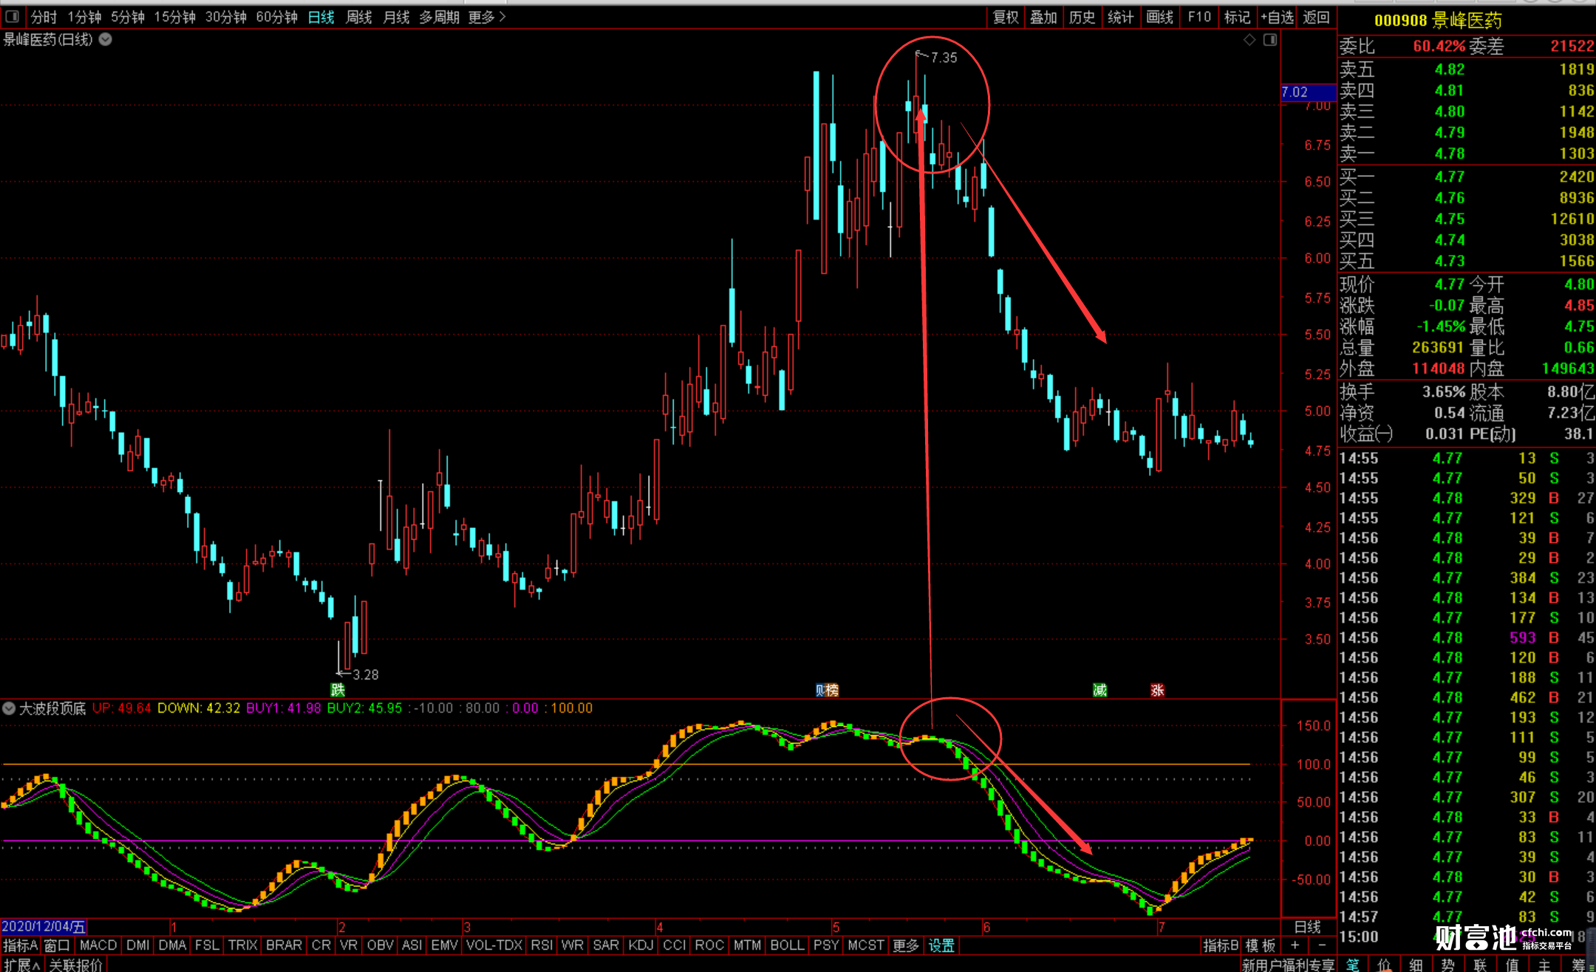Switch indicator to KDJ
Screen dimensions: 1596x972
[x=641, y=945]
